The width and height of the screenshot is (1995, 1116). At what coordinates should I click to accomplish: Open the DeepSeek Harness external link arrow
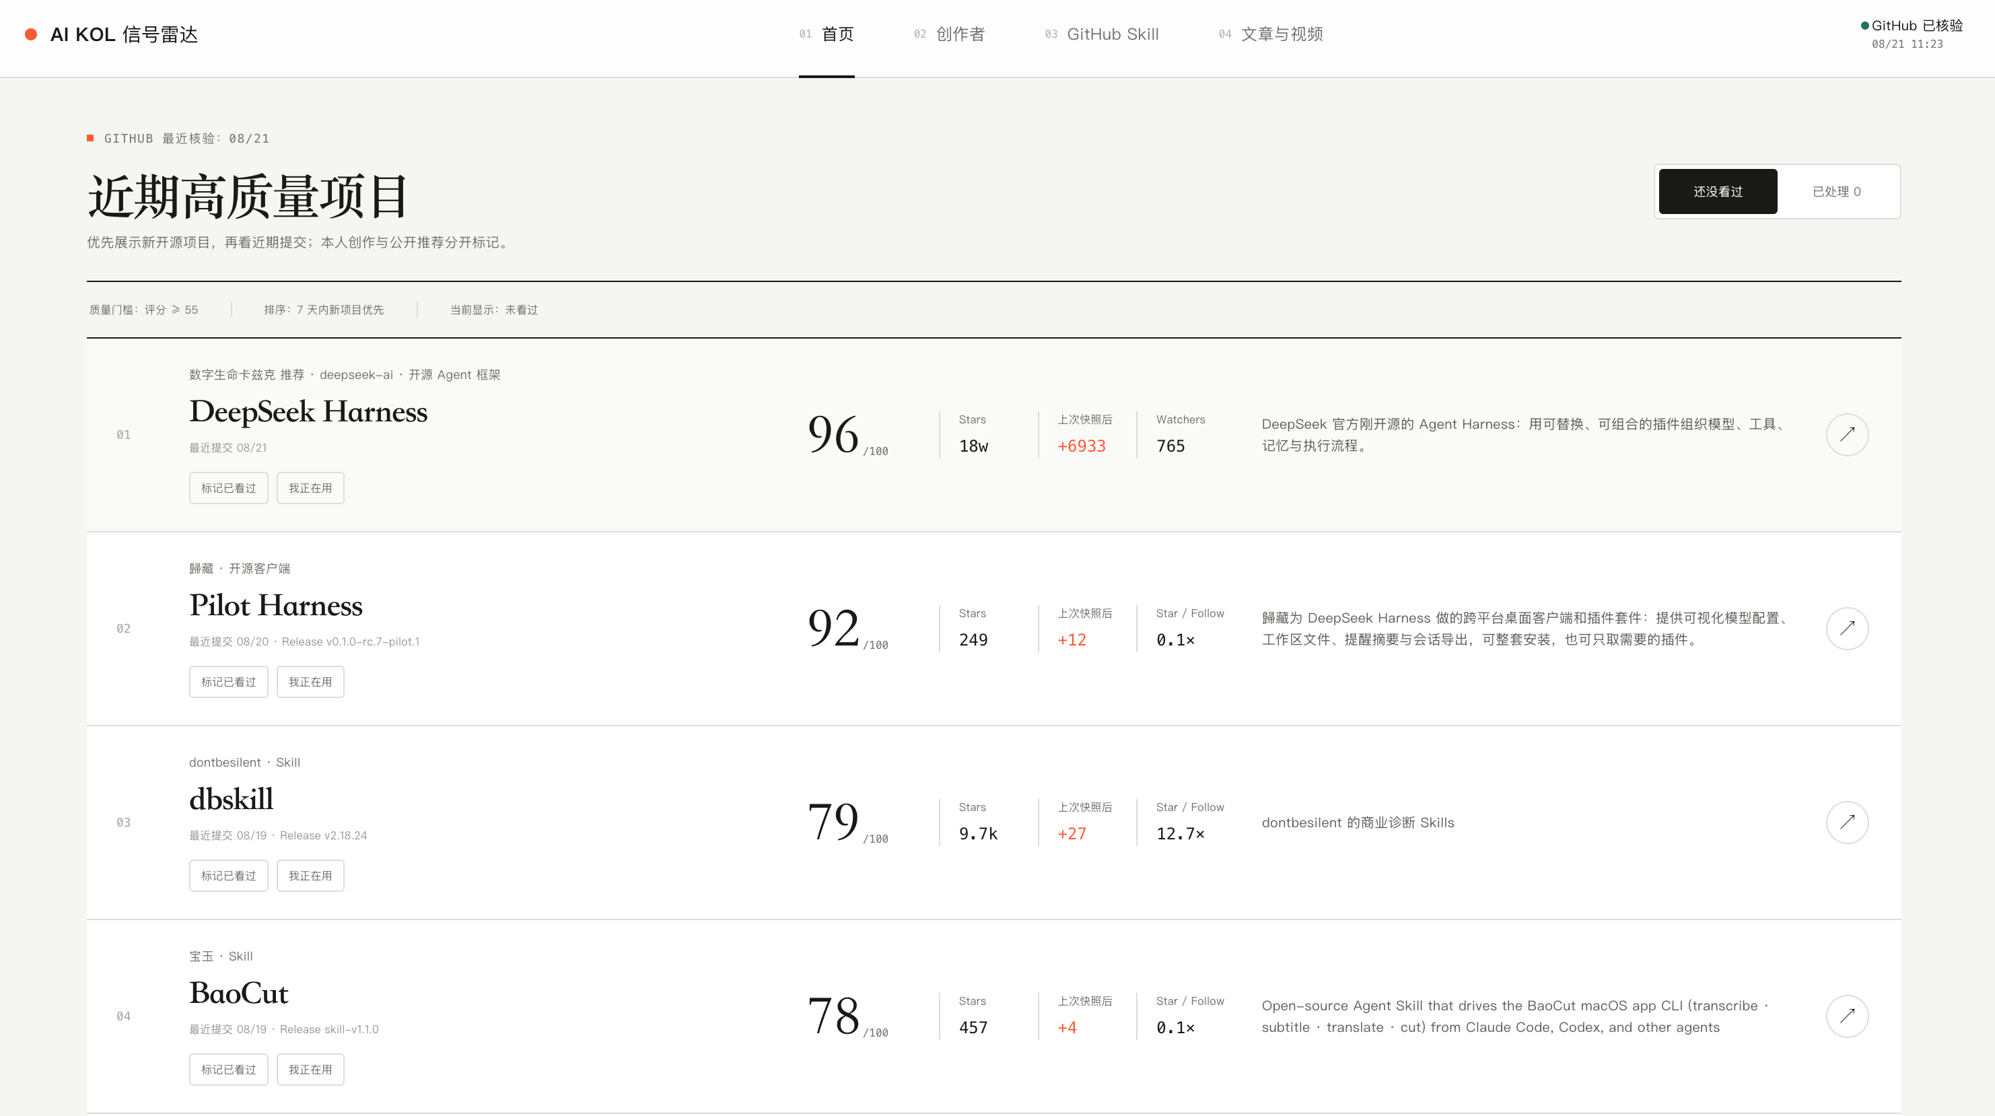pyautogui.click(x=1847, y=434)
